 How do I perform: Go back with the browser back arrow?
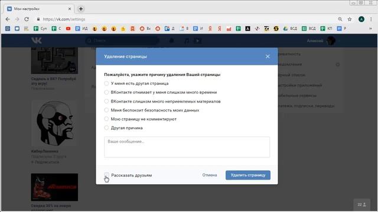click(x=8, y=19)
